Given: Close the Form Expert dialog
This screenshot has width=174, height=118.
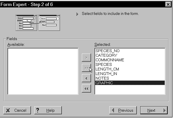Looking at the screenshot, I should pyautogui.click(x=168, y=5).
